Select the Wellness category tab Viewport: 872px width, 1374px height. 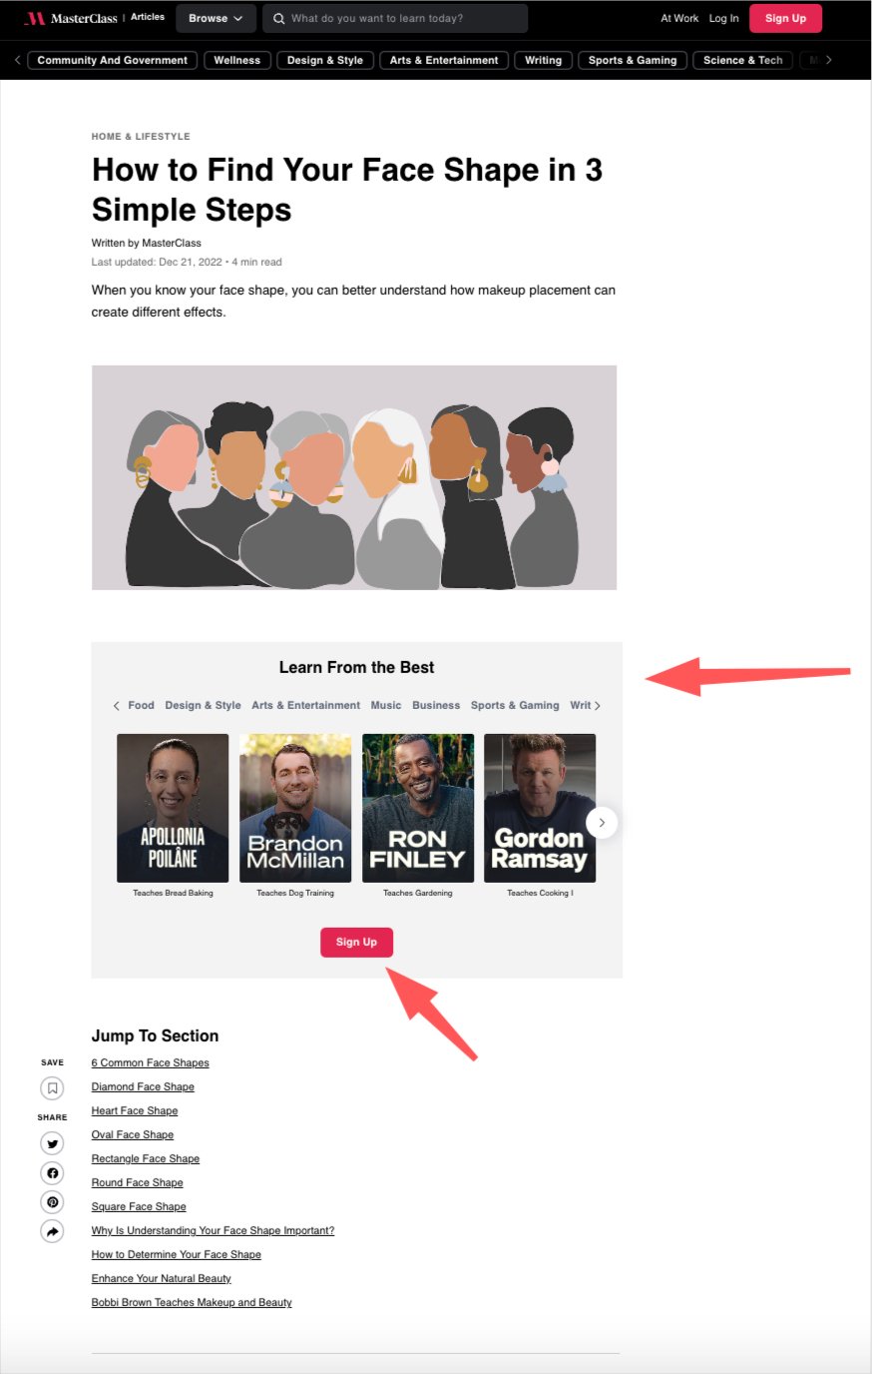(x=236, y=60)
